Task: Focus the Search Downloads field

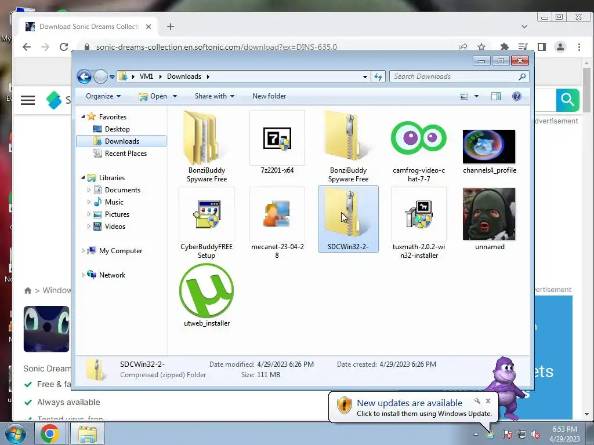Action: [x=455, y=76]
